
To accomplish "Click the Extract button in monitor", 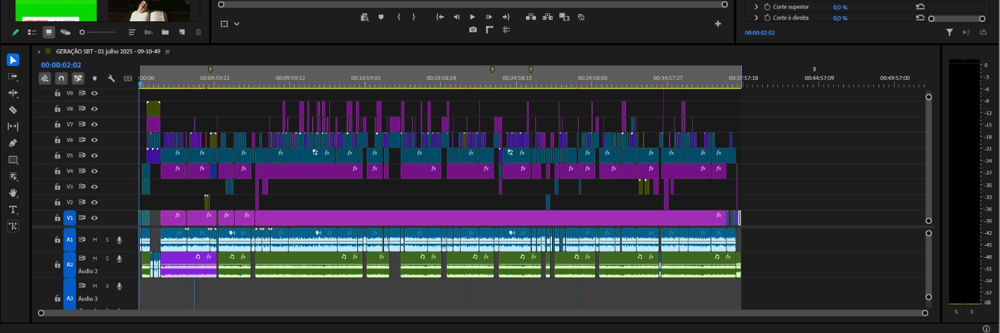I will [x=547, y=17].
